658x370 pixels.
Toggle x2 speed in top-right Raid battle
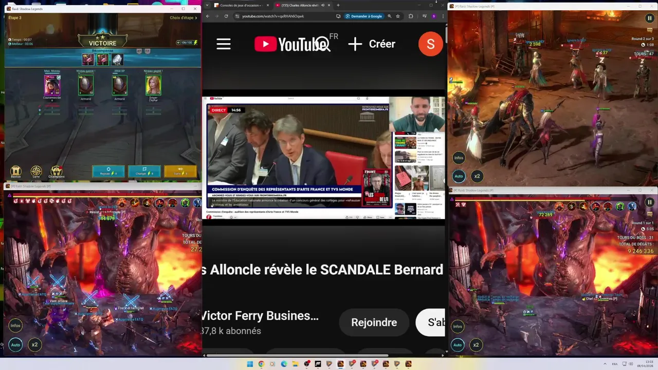477,176
